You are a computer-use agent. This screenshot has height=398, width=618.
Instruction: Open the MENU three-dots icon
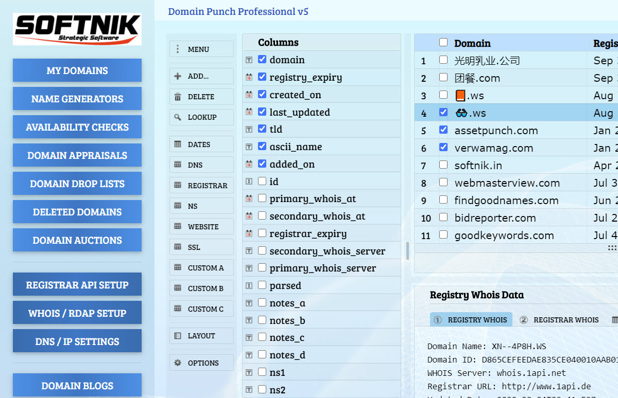178,49
